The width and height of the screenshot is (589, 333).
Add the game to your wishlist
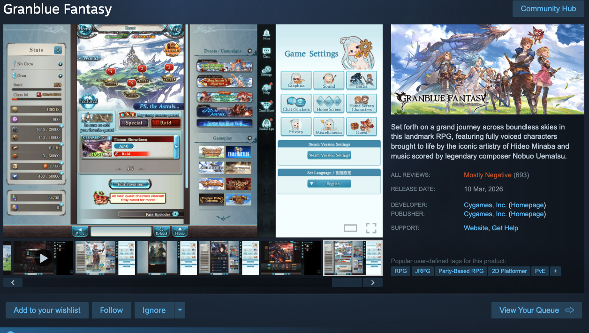click(47, 310)
